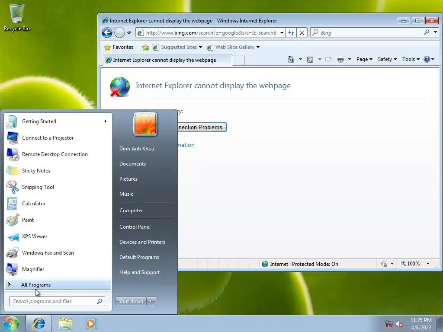Screen dimensions: 443x332
Task: Open the Recycle Bin desktop icon
Action: pyautogui.click(x=16, y=17)
